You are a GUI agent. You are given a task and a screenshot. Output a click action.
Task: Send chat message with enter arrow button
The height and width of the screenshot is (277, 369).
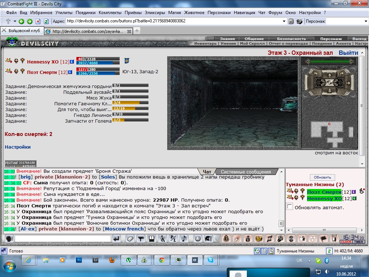[x=117, y=239]
